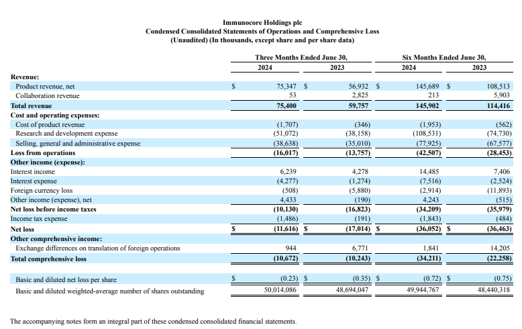522x329 pixels.
Task: Click the share count 48,440,318
Action: [494, 289]
